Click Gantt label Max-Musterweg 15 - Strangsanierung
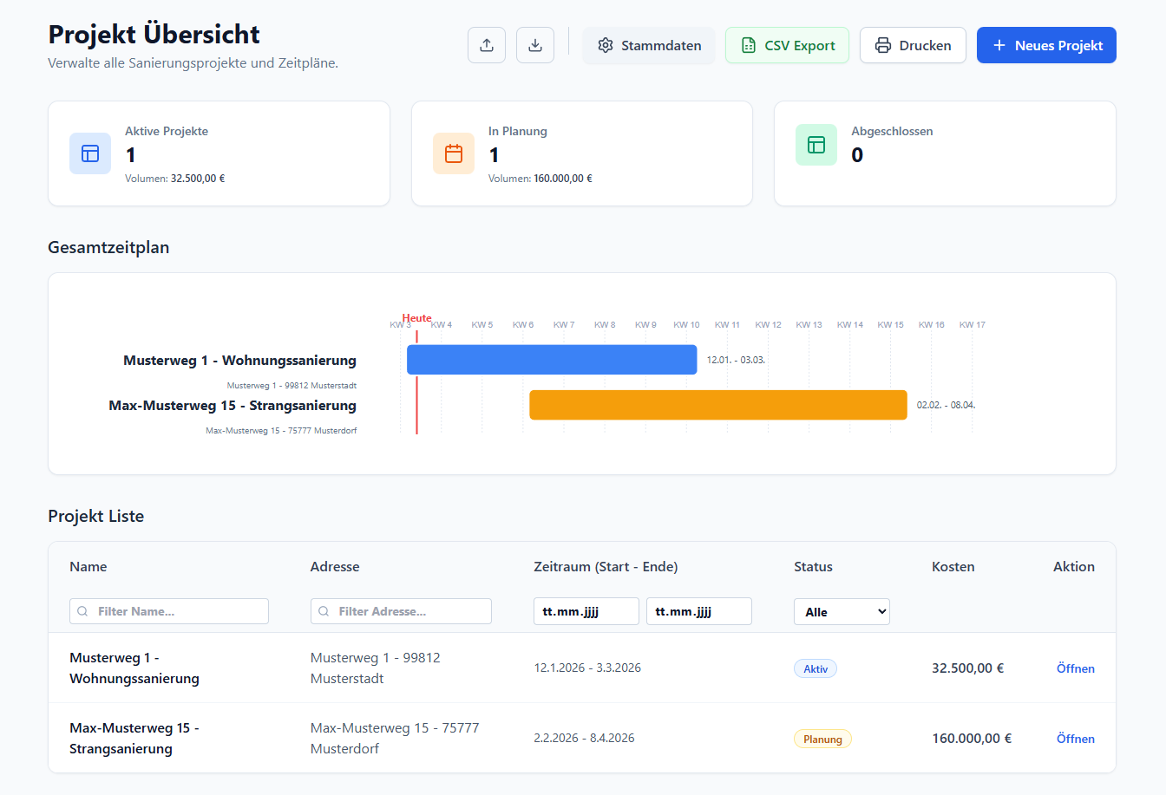The height and width of the screenshot is (795, 1166). coord(233,406)
